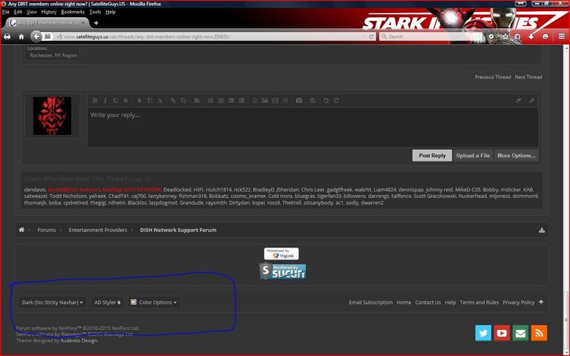The height and width of the screenshot is (356, 570).
Task: Click into the Write your reply text area
Action: click(x=312, y=127)
